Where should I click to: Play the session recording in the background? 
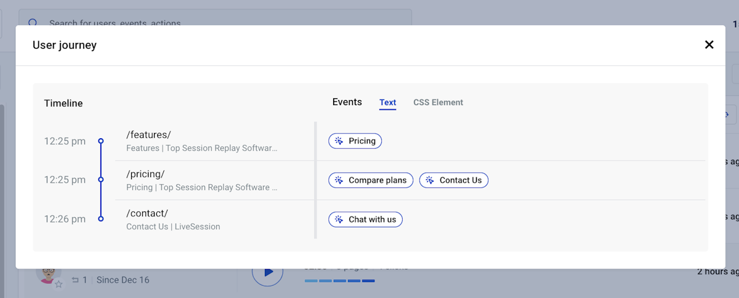click(268, 272)
